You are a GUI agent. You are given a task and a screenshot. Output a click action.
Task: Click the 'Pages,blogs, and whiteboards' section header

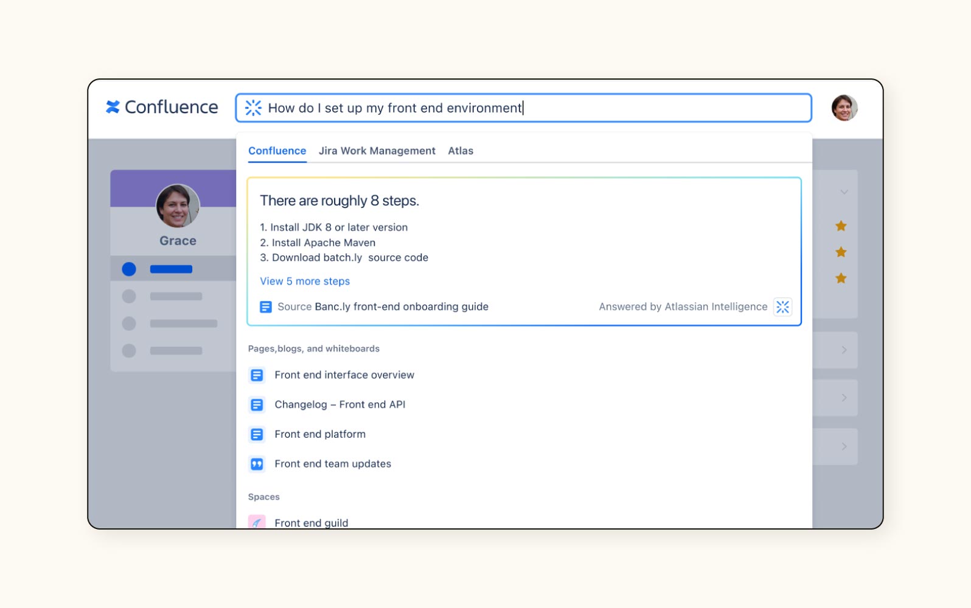pos(314,348)
